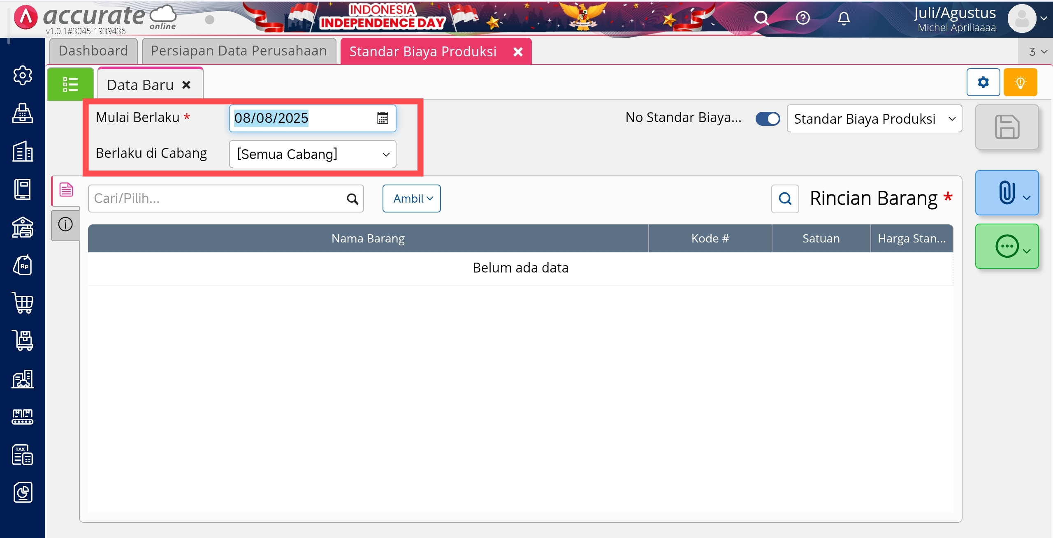Toggle the No Standar Biaya auto-number switch
The width and height of the screenshot is (1053, 538).
[768, 119]
